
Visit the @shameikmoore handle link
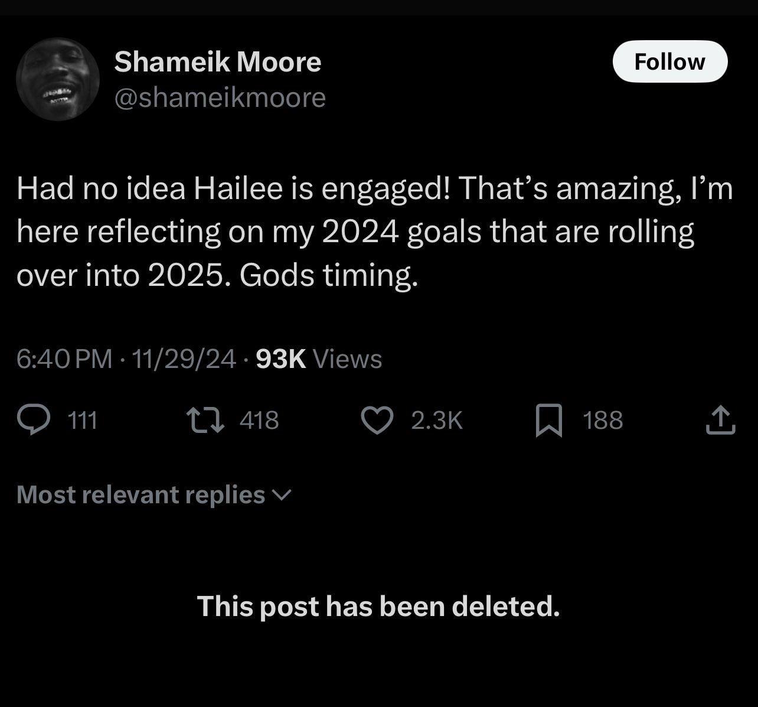click(x=220, y=97)
